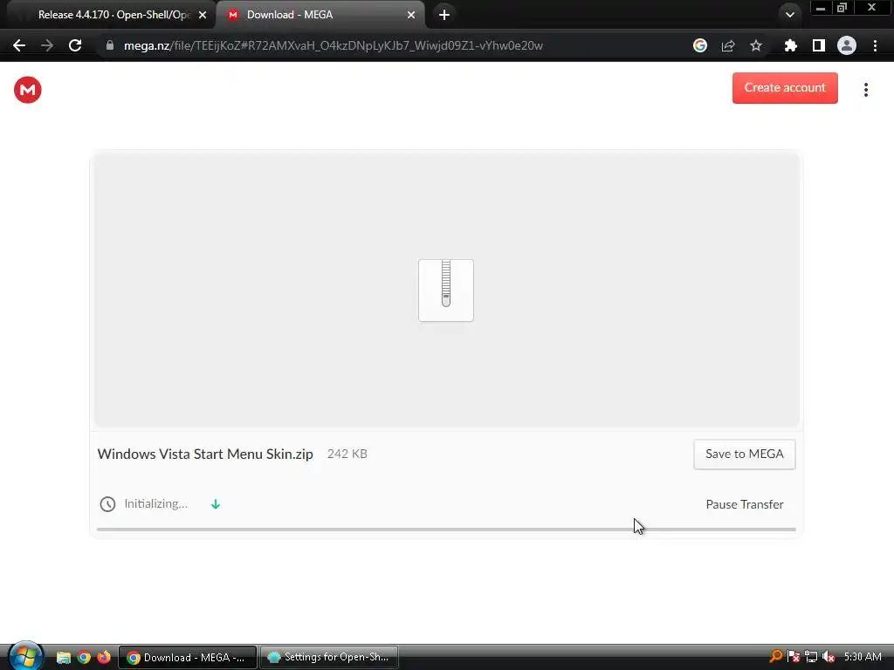This screenshot has height=670, width=894.
Task: Toggle the browser side panel icon
Action: (x=818, y=45)
